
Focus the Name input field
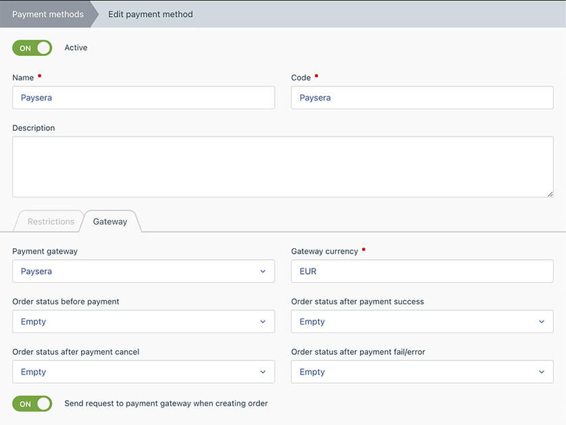coord(144,98)
